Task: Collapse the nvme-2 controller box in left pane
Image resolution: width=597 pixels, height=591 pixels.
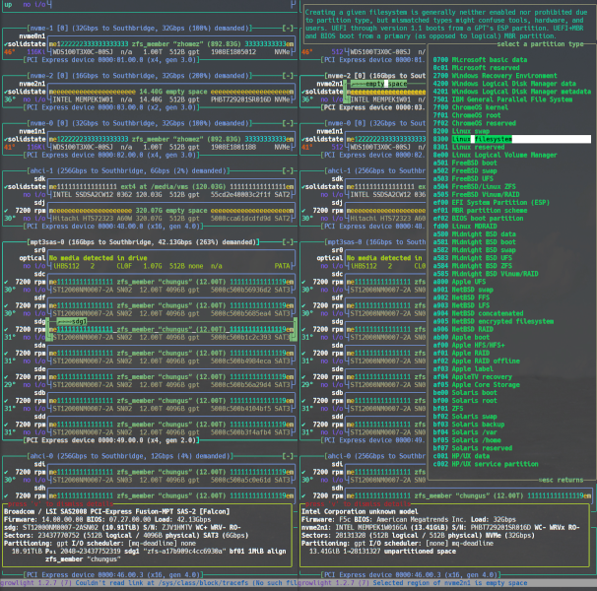Action: pos(288,76)
